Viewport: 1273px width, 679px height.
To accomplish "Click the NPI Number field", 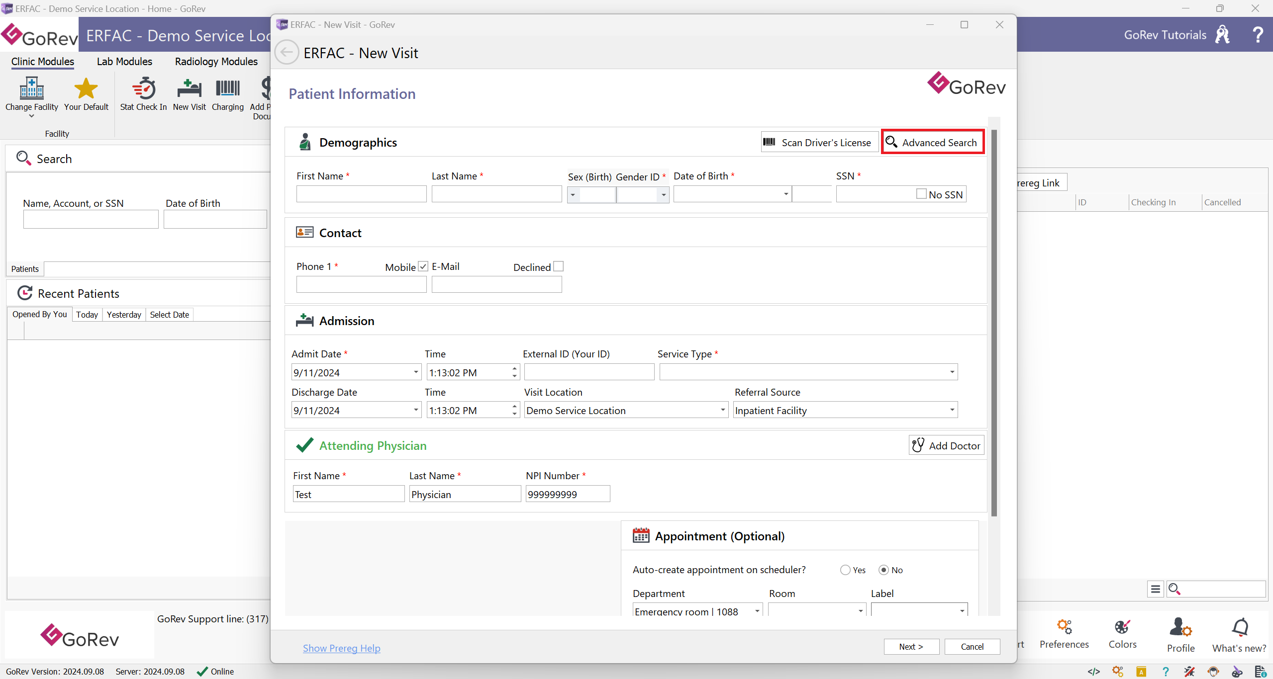I will [x=568, y=494].
